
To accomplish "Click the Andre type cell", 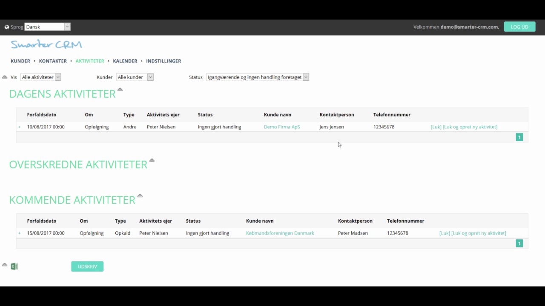I will 130,127.
